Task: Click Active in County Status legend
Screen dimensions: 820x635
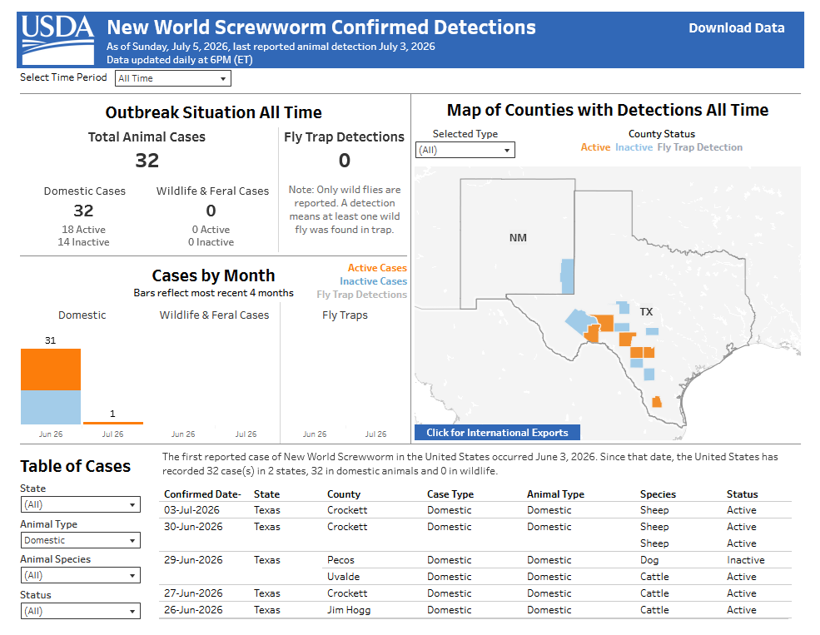Action: (x=595, y=147)
